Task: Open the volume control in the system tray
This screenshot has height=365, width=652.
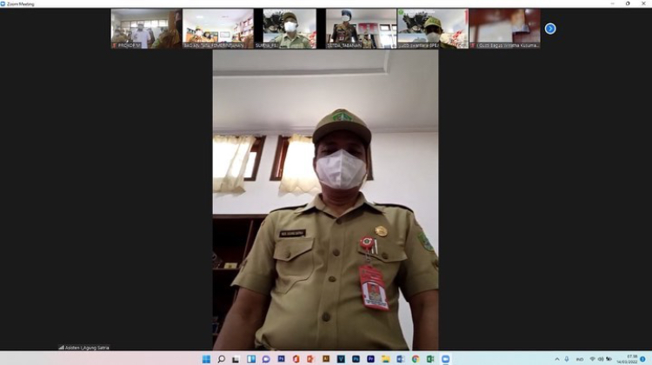Action: point(601,358)
